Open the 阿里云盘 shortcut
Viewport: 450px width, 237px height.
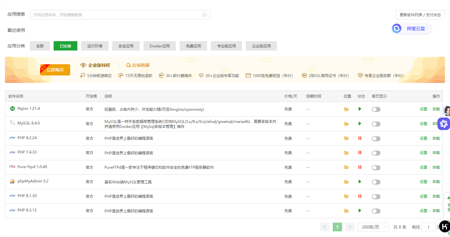[412, 28]
